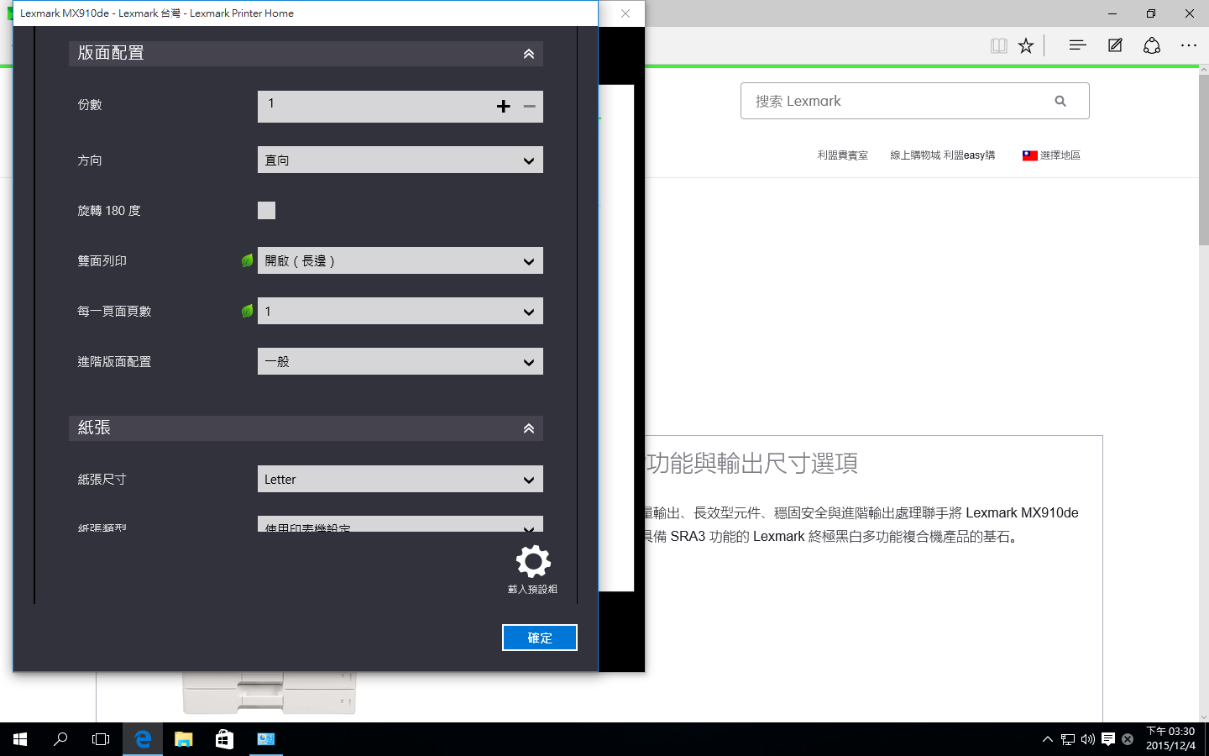Open the Store taskbar icon
The width and height of the screenshot is (1209, 756).
click(224, 739)
